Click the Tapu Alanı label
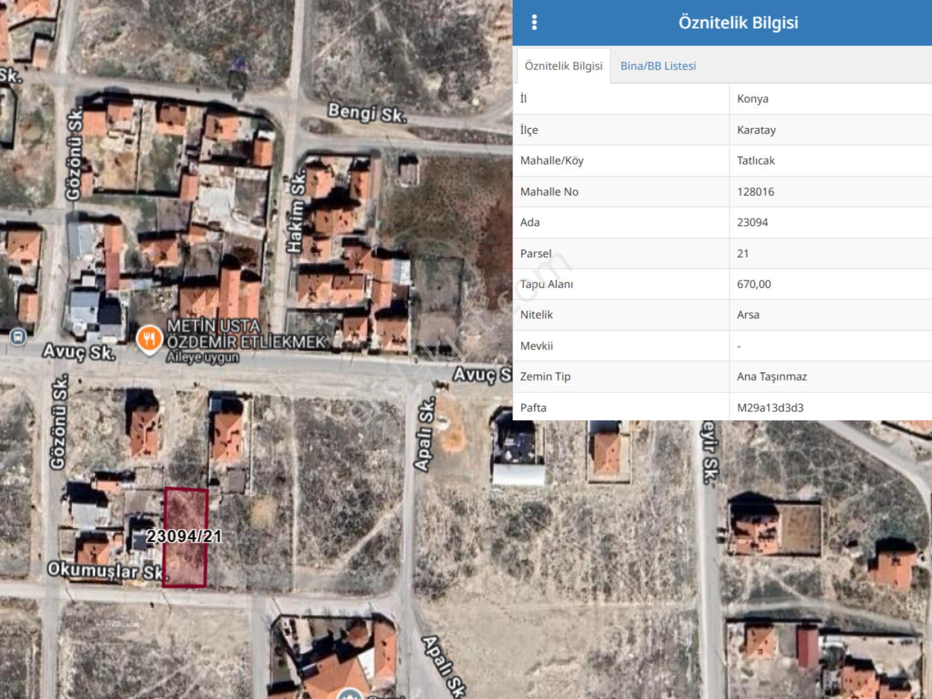 [x=547, y=284]
